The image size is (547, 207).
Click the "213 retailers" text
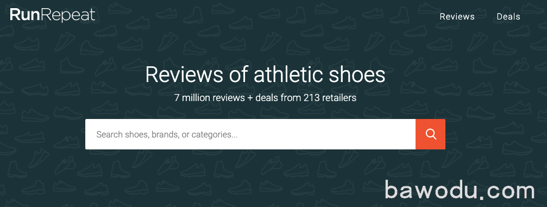pos(330,98)
